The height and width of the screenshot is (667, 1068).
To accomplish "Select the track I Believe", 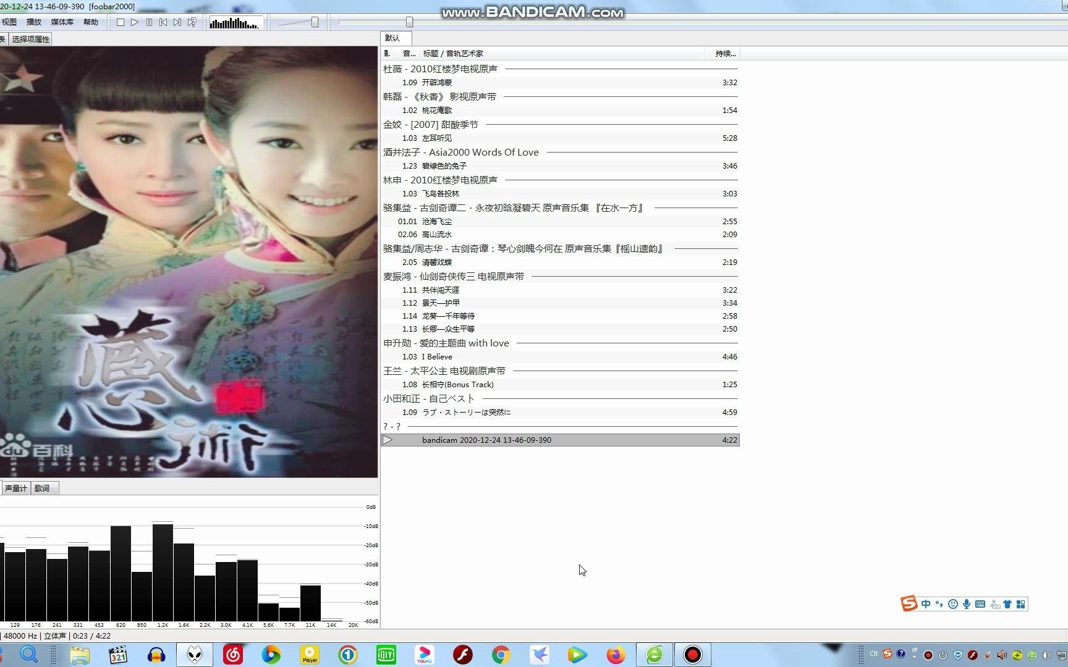I will coord(560,356).
